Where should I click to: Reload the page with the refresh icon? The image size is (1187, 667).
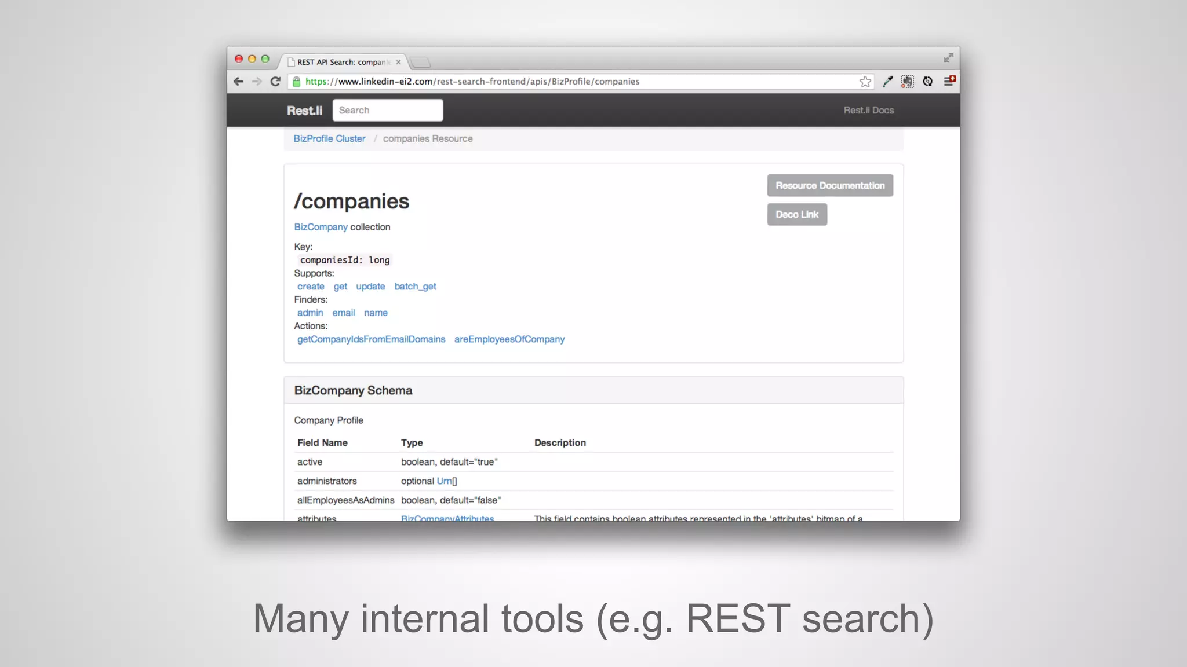[x=275, y=82]
